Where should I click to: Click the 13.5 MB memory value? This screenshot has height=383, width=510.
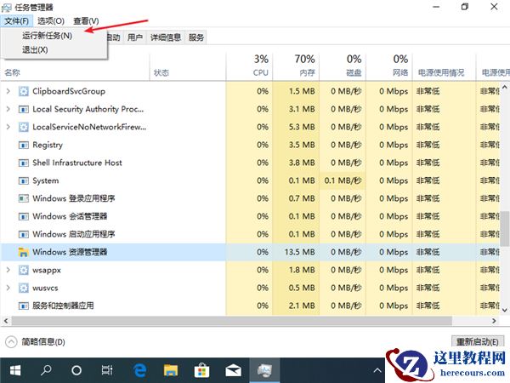click(x=299, y=252)
